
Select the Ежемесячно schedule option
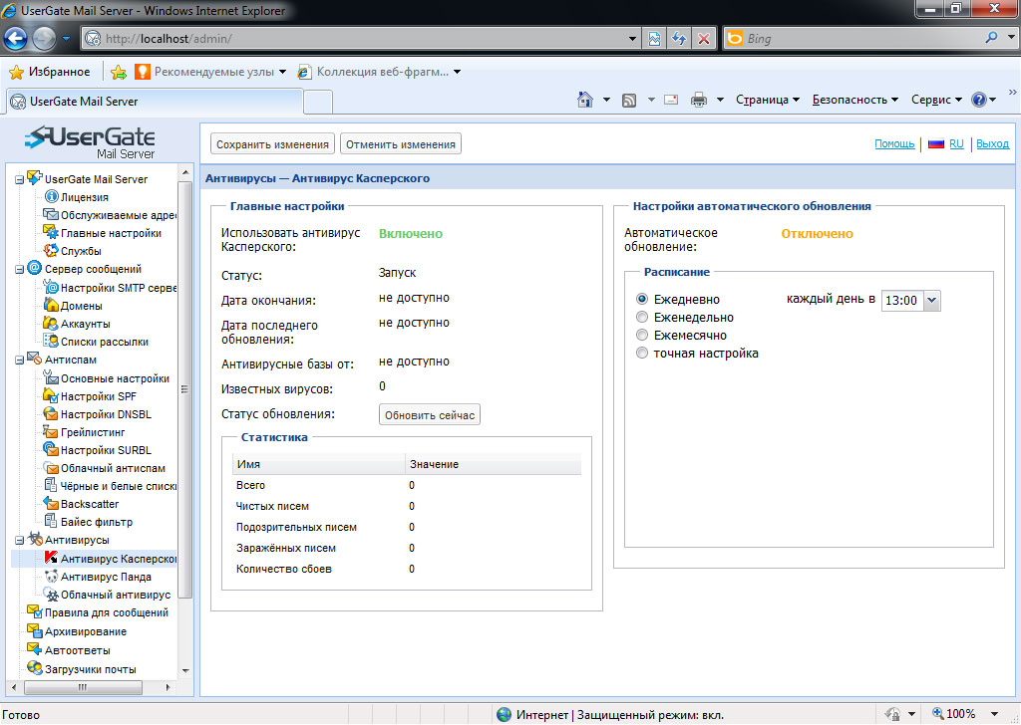point(643,336)
